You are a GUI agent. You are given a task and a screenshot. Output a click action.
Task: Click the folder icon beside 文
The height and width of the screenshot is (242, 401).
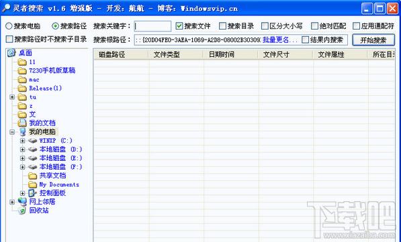click(x=22, y=115)
